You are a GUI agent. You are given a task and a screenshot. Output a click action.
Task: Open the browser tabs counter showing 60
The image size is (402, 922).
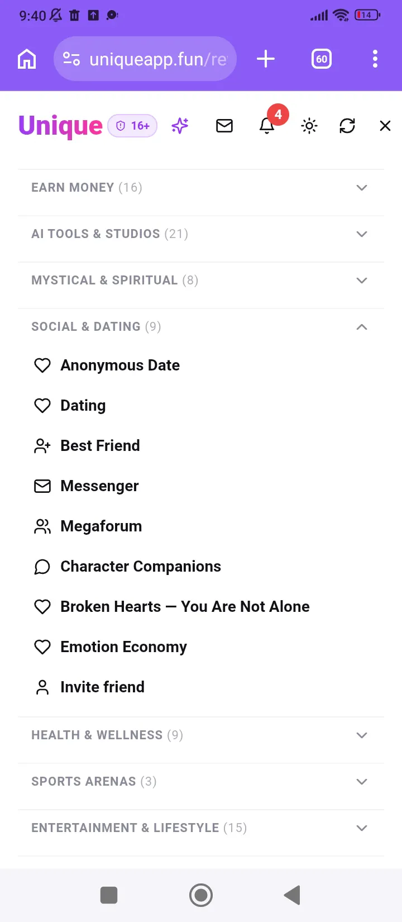tap(322, 59)
